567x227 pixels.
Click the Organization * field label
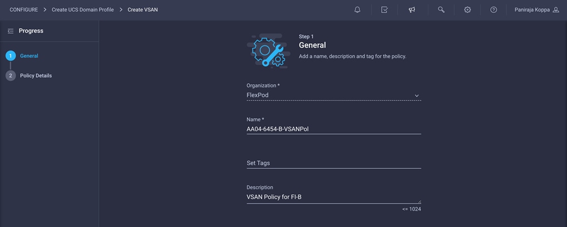point(263,85)
